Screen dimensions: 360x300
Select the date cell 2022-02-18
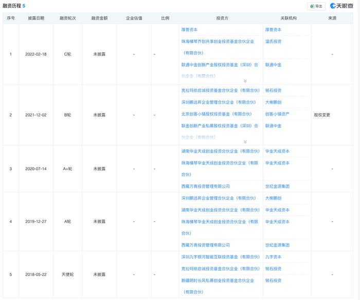tap(36, 54)
